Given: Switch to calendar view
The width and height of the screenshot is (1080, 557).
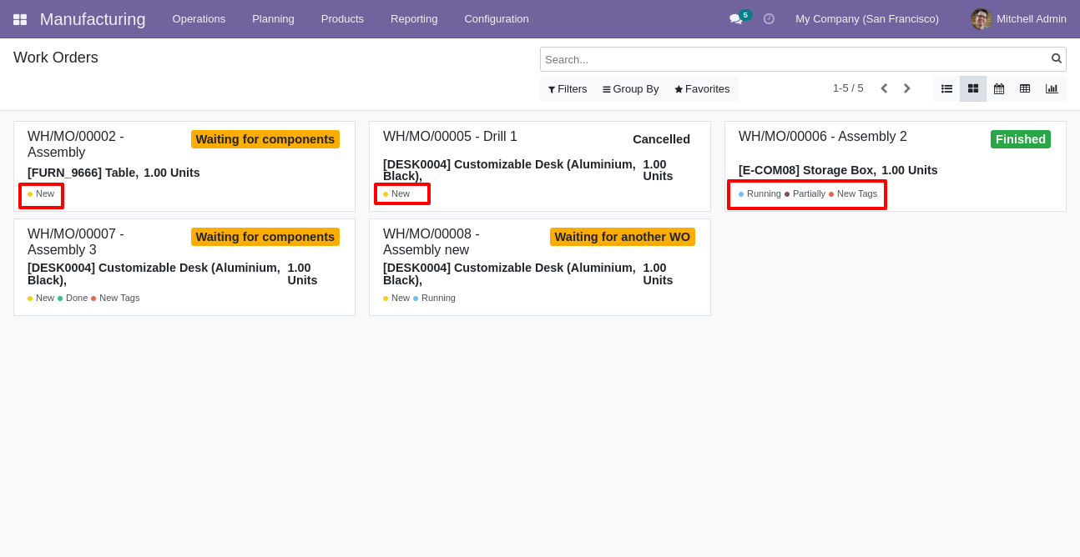Looking at the screenshot, I should click(999, 88).
